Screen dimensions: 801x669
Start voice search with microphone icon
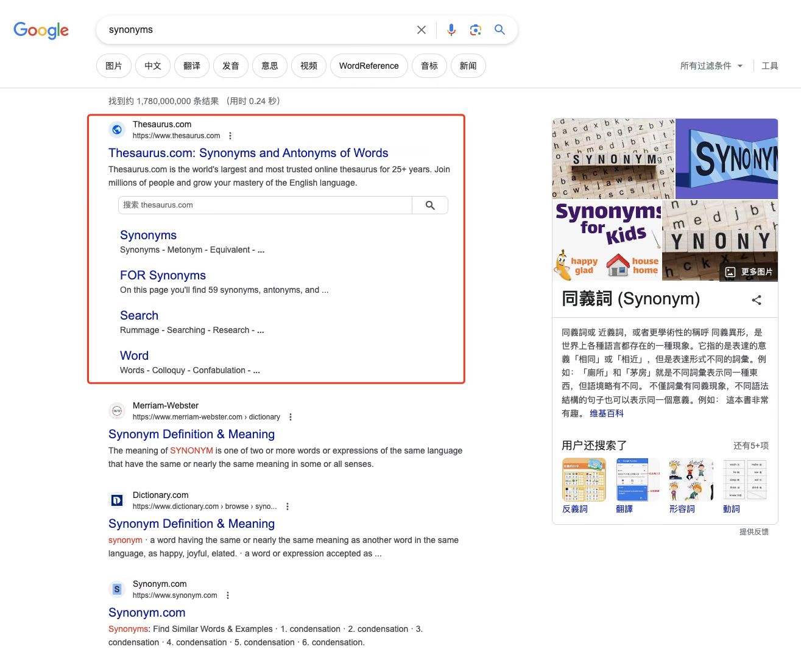pyautogui.click(x=451, y=30)
